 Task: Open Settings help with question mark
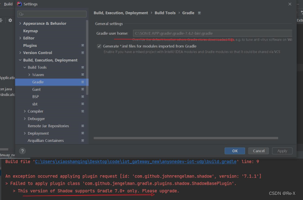[x=22, y=151]
